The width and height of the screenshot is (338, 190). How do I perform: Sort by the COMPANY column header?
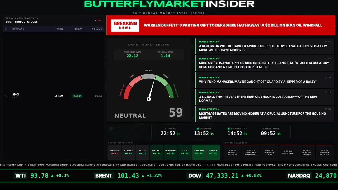click(18, 29)
